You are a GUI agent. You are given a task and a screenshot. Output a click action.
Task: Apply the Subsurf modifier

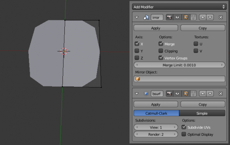(x=156, y=104)
